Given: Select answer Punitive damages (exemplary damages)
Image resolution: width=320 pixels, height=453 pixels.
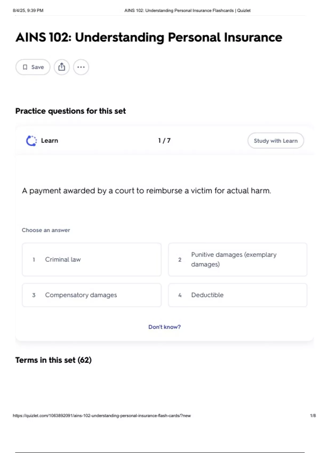Looking at the screenshot, I should coord(238,260).
